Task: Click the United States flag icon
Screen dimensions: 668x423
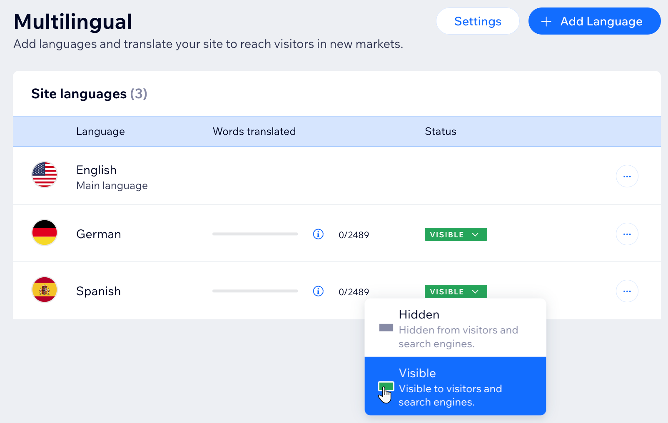Action: (45, 174)
